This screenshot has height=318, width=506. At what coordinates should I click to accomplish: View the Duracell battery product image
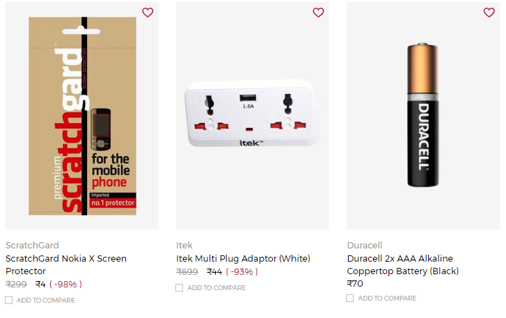422,115
